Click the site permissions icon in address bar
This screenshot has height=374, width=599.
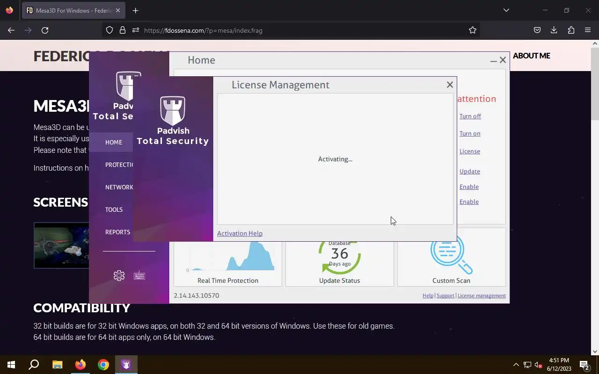[136, 30]
